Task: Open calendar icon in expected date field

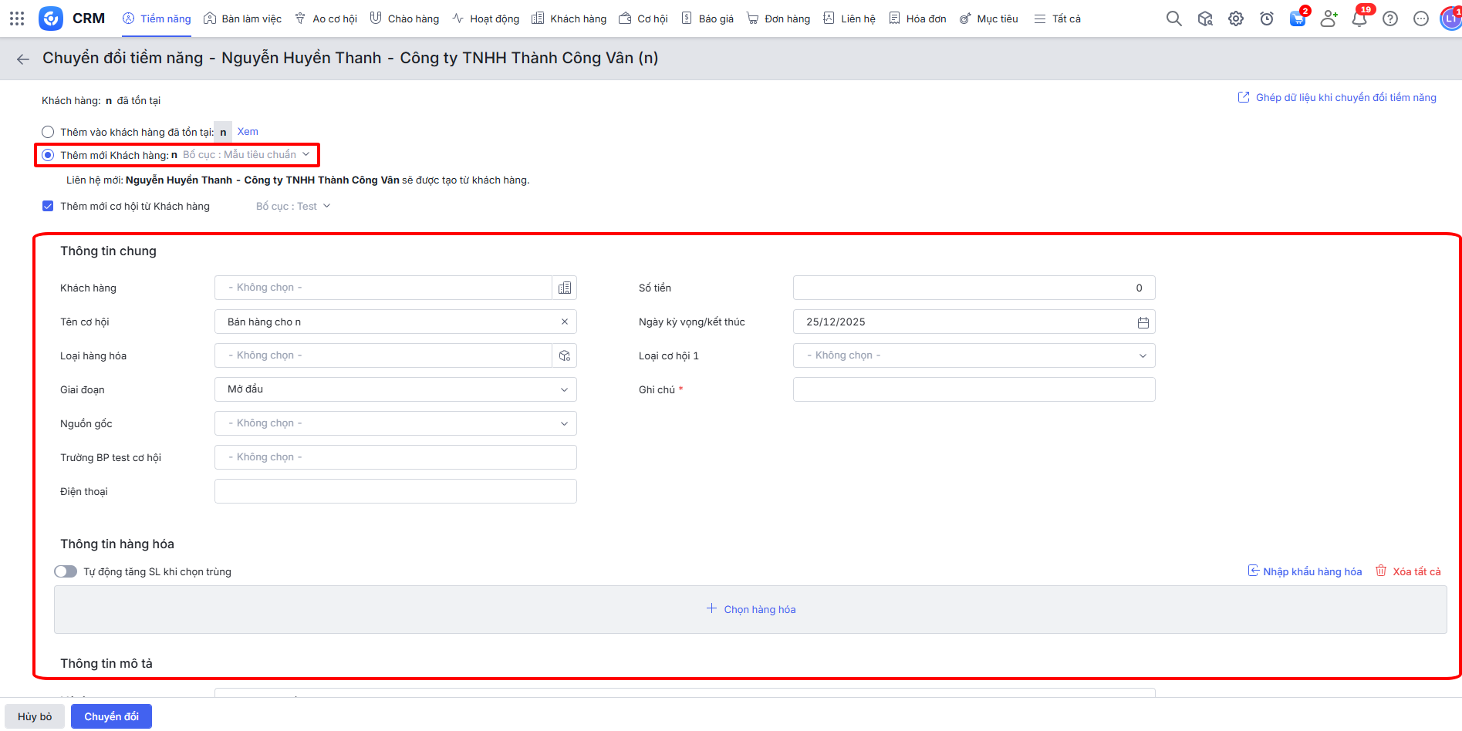Action: (1143, 322)
